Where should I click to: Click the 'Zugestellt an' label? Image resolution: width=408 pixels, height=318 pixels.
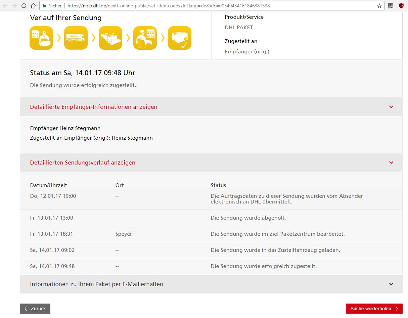[x=241, y=41]
